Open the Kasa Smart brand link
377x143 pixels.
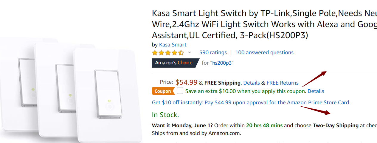tap(173, 45)
